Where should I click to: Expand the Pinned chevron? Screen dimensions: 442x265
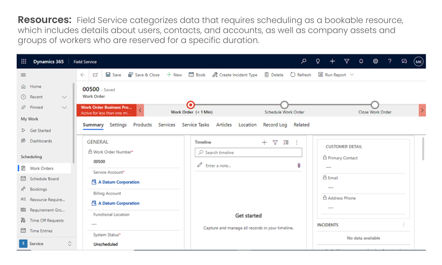click(64, 107)
